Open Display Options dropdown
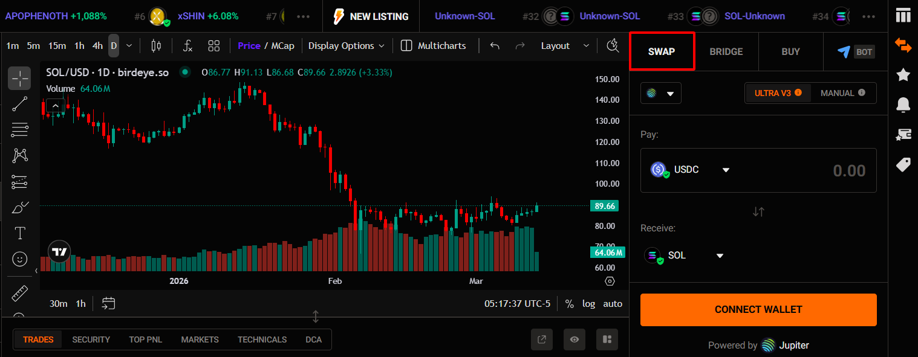 [346, 46]
